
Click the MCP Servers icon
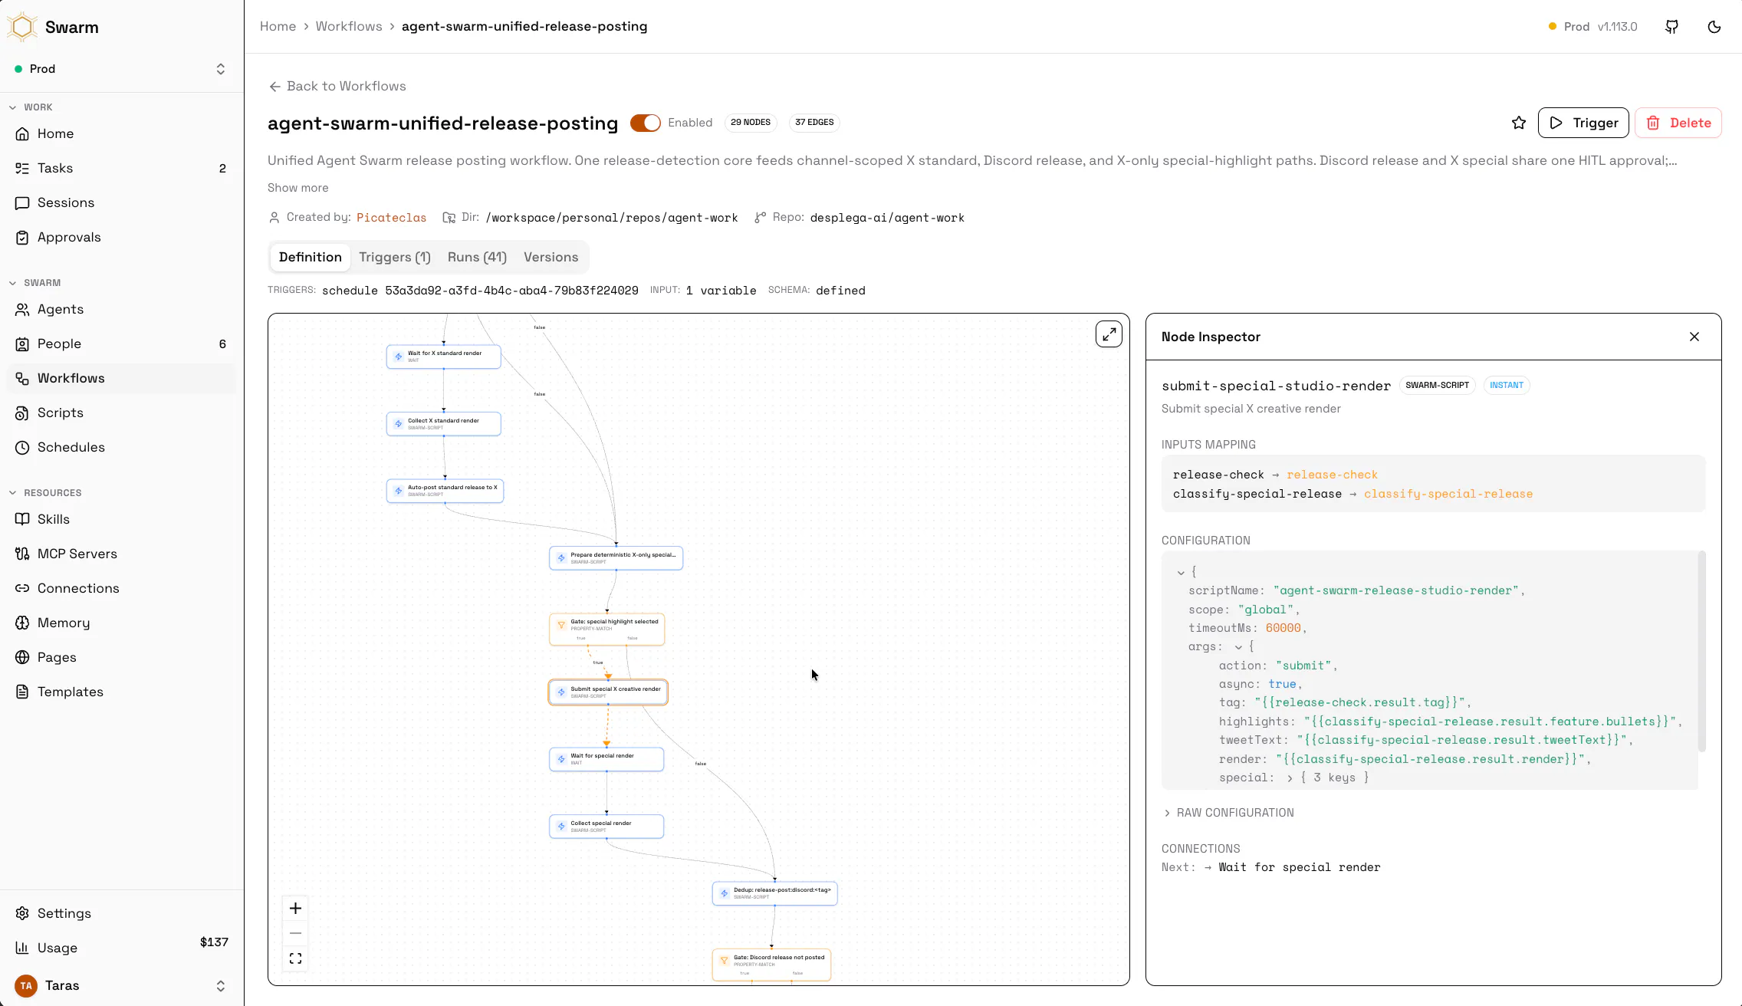[x=22, y=554]
